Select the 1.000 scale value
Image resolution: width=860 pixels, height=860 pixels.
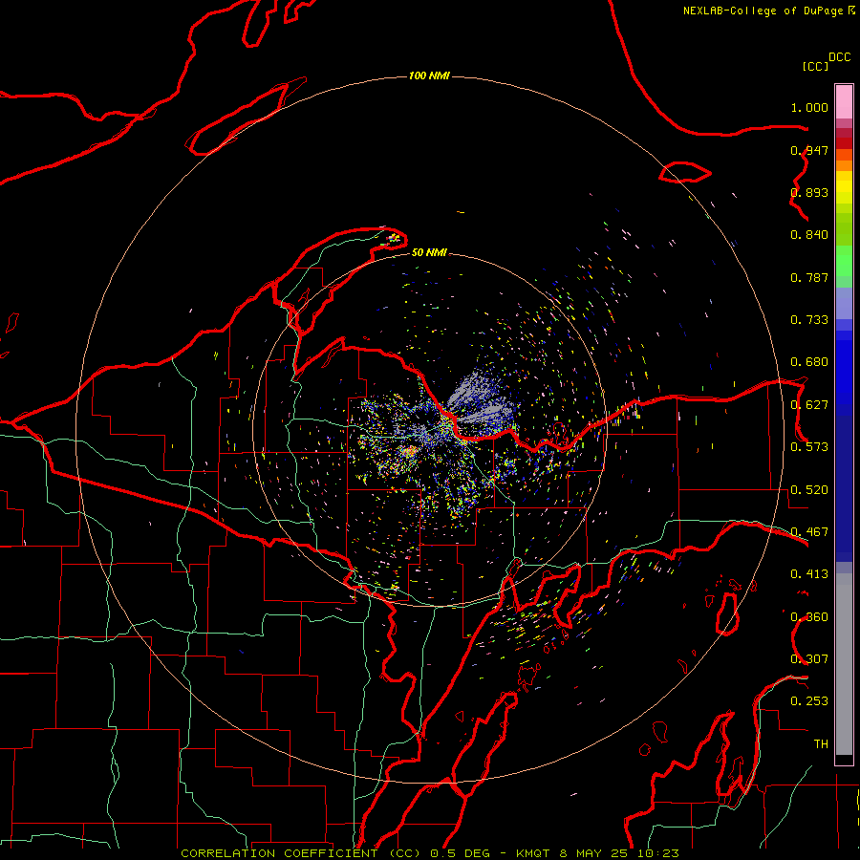(x=809, y=107)
